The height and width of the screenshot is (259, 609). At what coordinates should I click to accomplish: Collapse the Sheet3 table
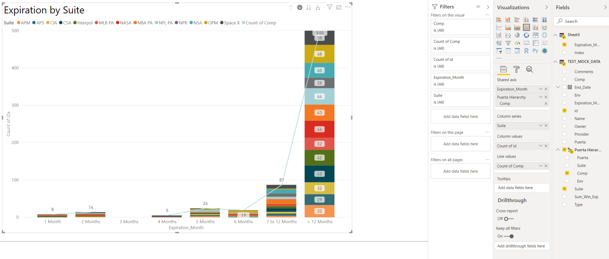pyautogui.click(x=555, y=35)
